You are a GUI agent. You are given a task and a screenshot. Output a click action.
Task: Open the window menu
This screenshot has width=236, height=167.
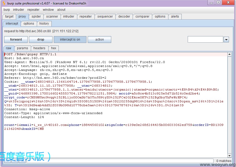[48, 10]
